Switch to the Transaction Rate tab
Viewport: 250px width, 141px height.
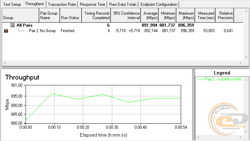(x=62, y=4)
